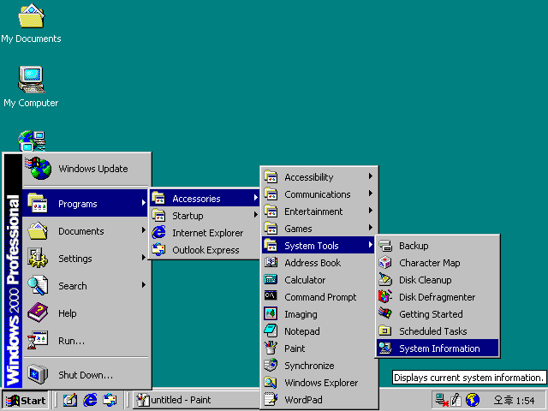Image resolution: width=548 pixels, height=411 pixels.
Task: Click the Run icon in Start menu
Action: point(38,340)
